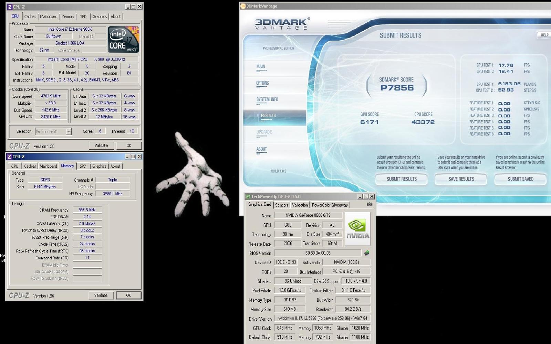551x344 pixels.
Task: Open Mainboard tab in lower CPU-Z window
Action: pos(48,166)
